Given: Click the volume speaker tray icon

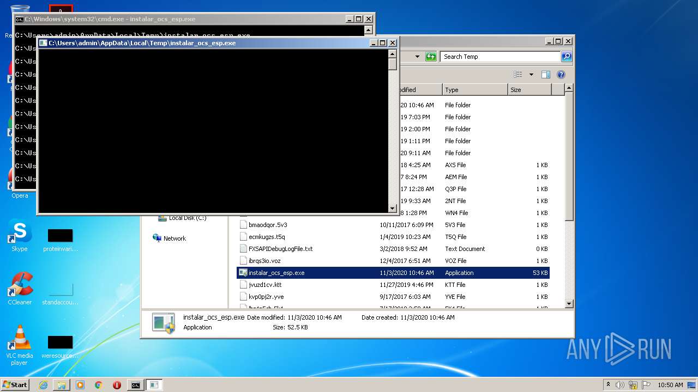Looking at the screenshot, I should pos(621,385).
